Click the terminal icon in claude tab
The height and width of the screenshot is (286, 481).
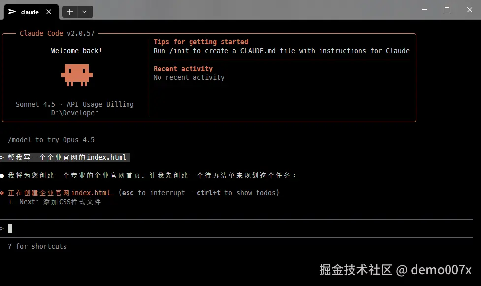click(12, 12)
